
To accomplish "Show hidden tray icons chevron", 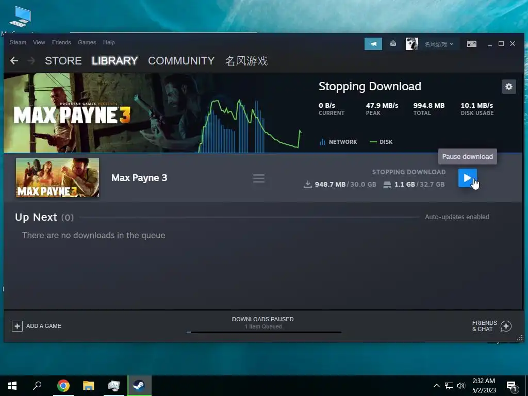I will point(436,386).
